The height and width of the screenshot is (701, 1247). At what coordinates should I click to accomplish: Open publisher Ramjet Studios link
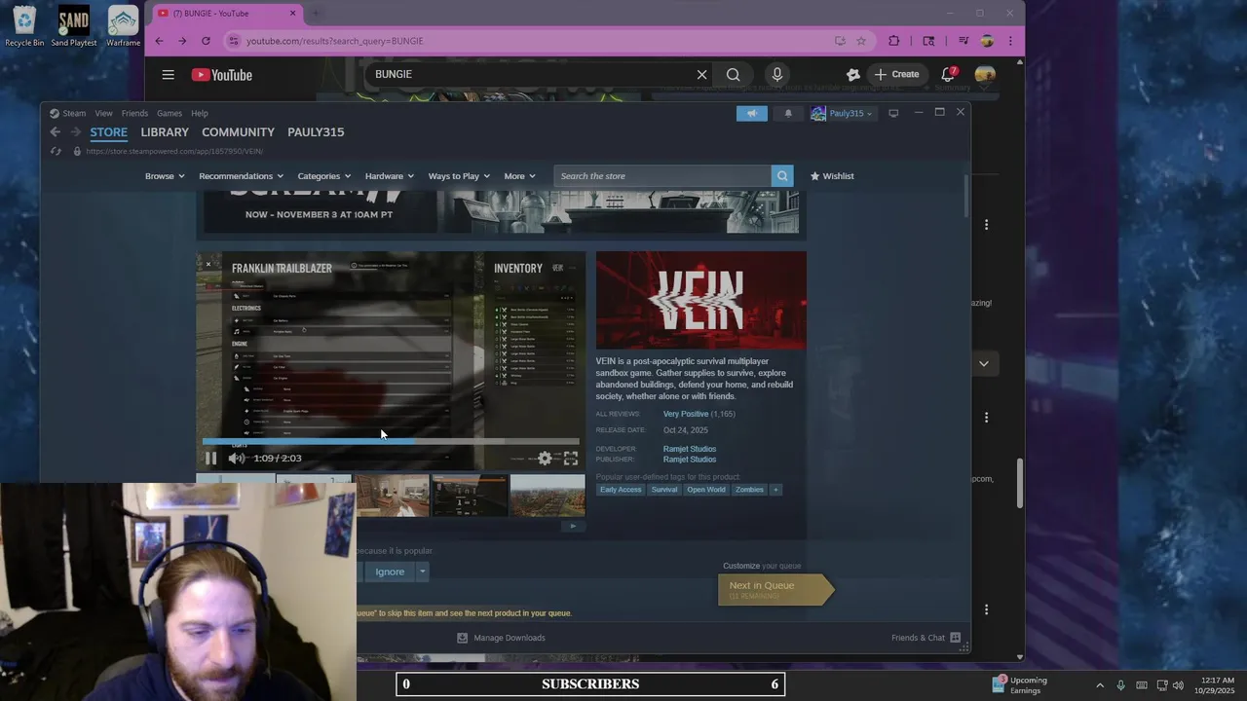click(x=690, y=460)
